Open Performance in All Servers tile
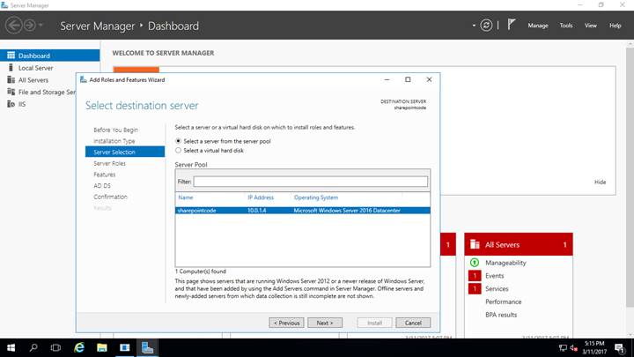 pos(503,301)
